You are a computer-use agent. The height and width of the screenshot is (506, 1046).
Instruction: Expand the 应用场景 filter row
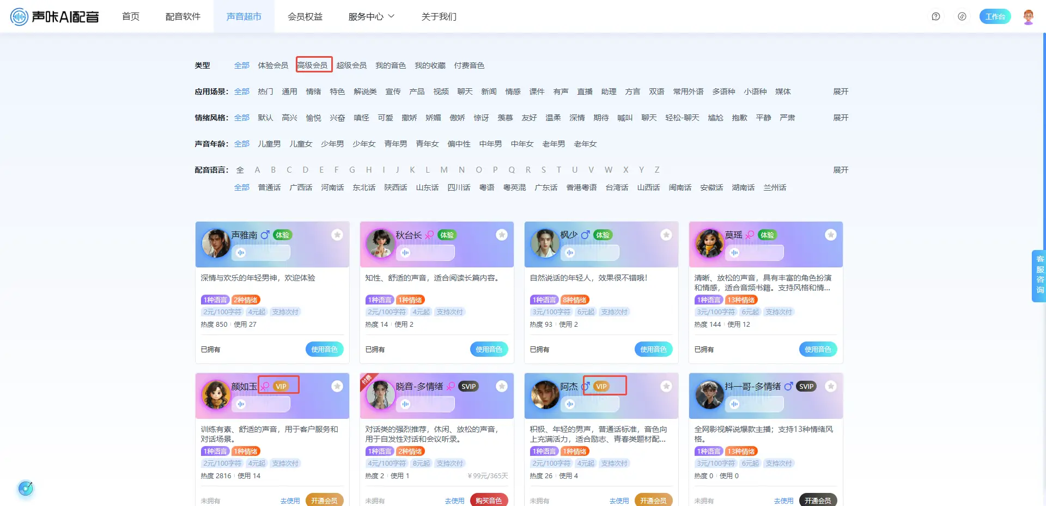840,92
